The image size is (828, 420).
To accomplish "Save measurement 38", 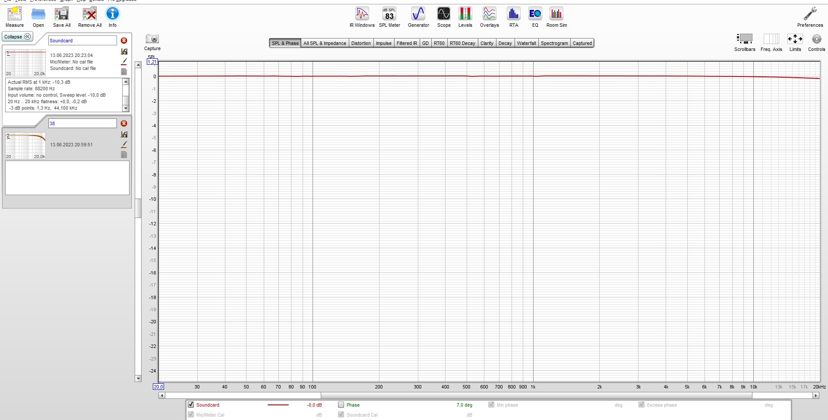I will [x=124, y=134].
